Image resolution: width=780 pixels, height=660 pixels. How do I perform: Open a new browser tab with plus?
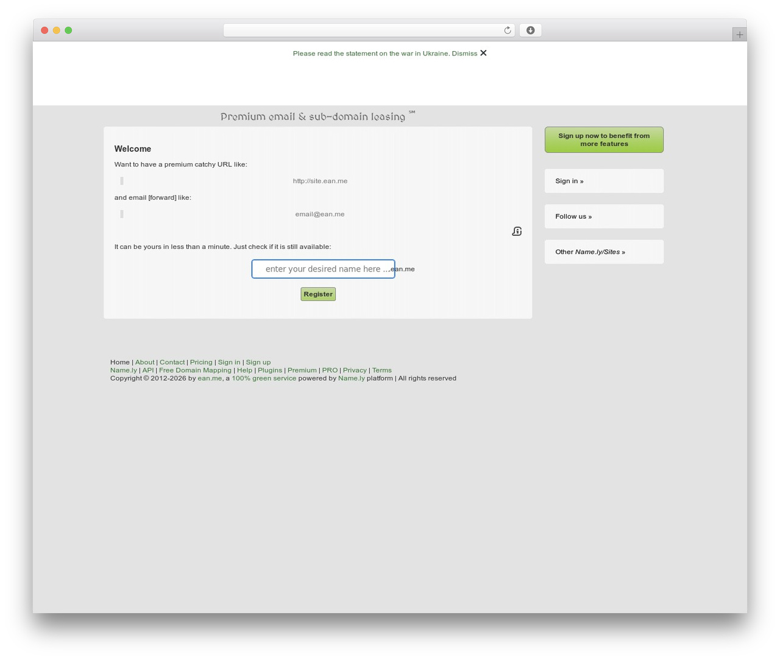pos(739,35)
